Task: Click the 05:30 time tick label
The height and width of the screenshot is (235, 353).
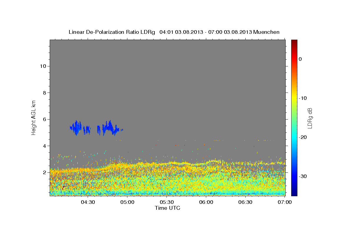Action: 167,202
